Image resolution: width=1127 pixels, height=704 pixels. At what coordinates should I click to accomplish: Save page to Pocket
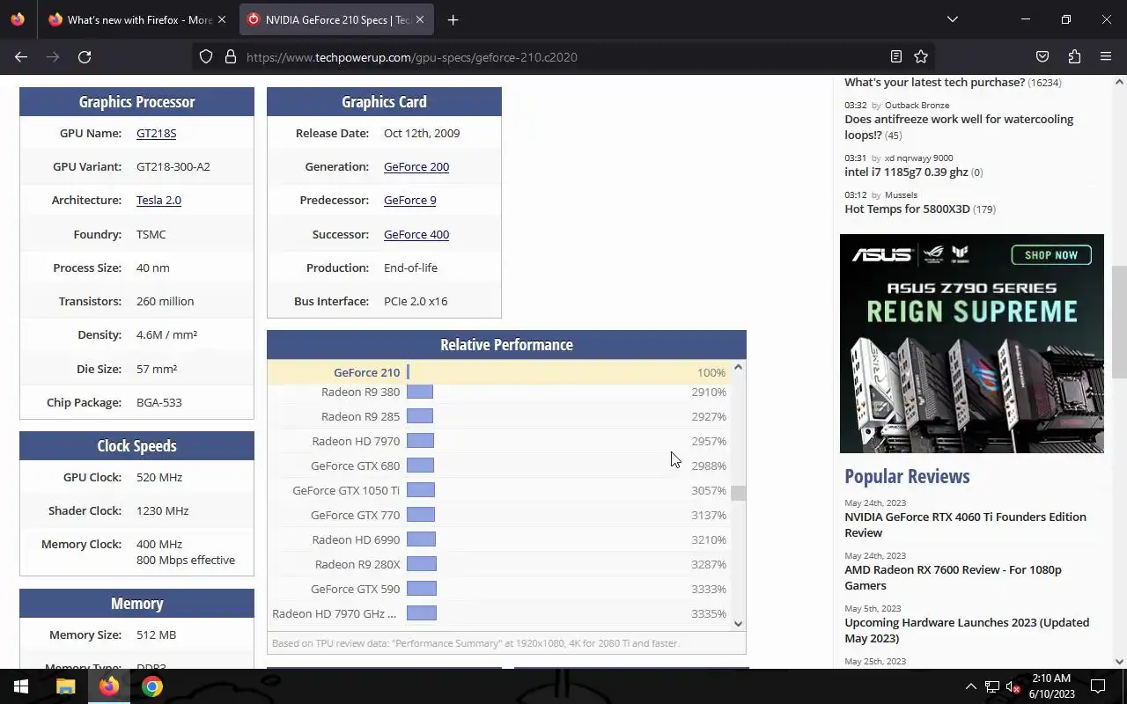(x=1042, y=56)
